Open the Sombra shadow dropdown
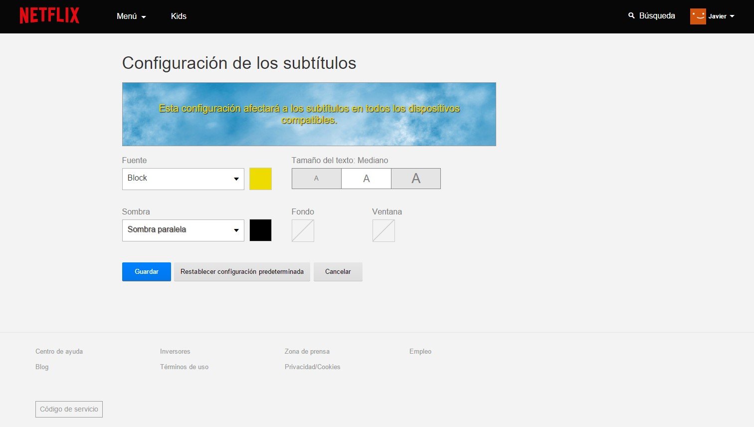 point(183,230)
